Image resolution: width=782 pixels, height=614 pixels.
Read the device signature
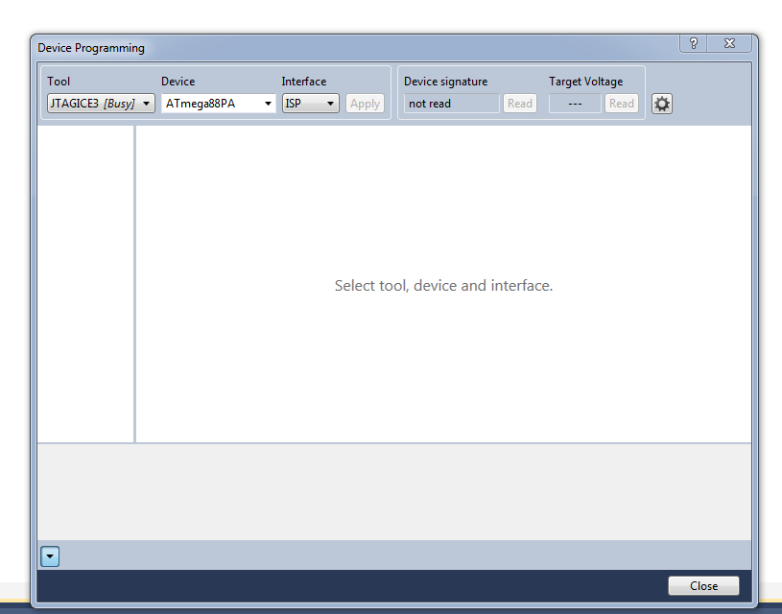519,103
